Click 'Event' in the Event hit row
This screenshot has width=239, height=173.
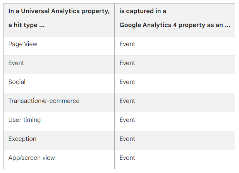tap(127, 63)
